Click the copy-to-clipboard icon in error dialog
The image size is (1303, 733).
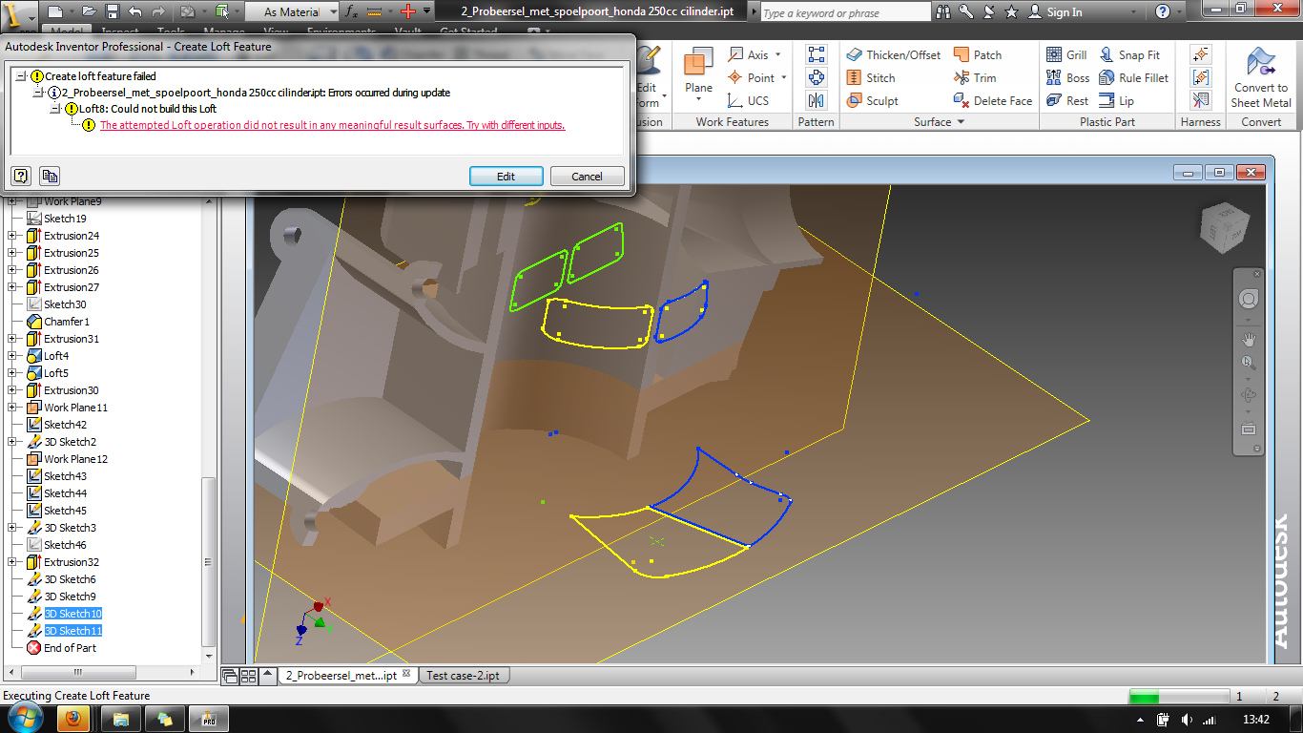click(x=50, y=176)
